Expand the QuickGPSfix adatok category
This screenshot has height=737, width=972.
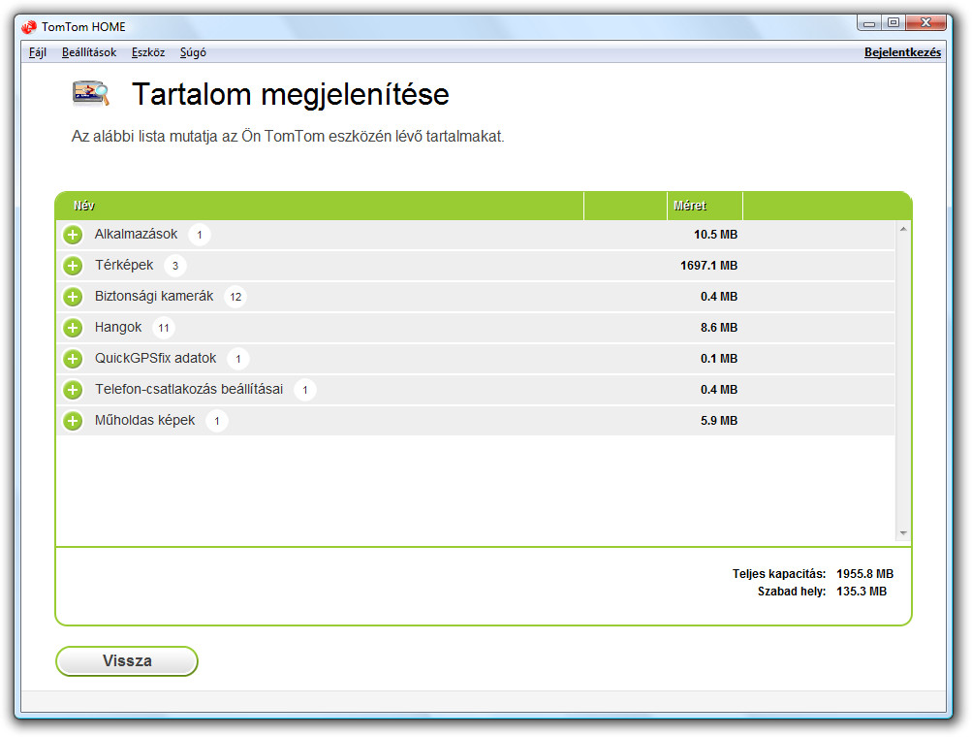[x=73, y=359]
